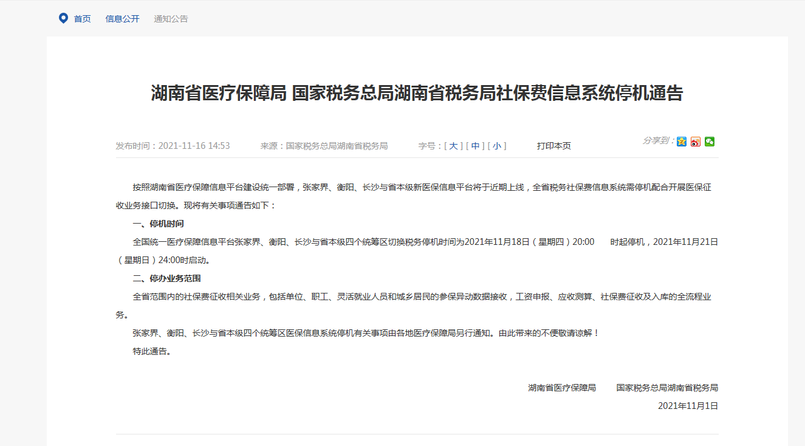Click the 发布时间 2021-11-16 timestamp
The width and height of the screenshot is (805, 446).
(x=173, y=146)
